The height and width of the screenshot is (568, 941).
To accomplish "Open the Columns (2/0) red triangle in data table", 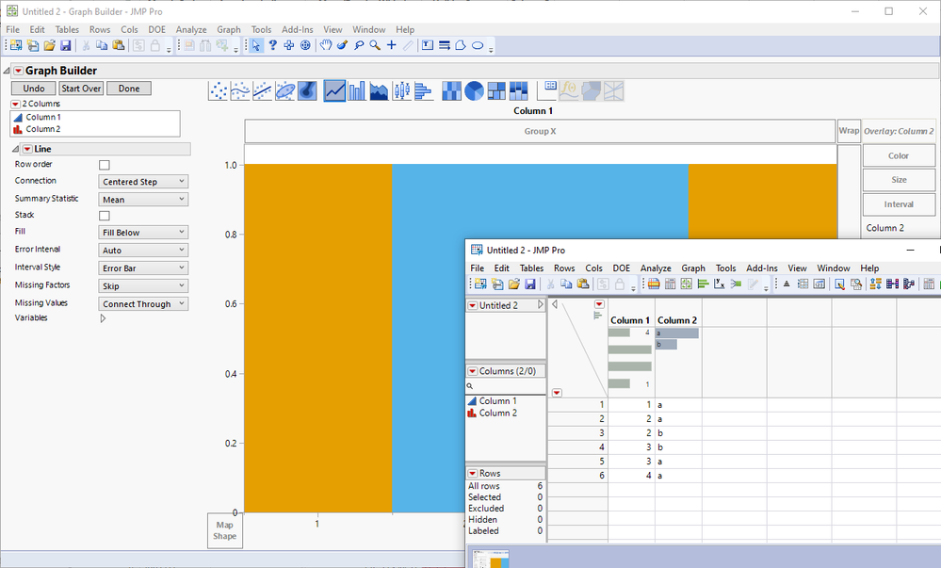I will [472, 372].
